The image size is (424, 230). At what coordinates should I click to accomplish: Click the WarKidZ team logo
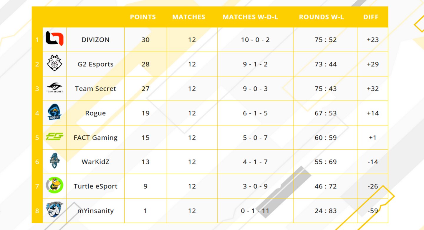click(54, 161)
